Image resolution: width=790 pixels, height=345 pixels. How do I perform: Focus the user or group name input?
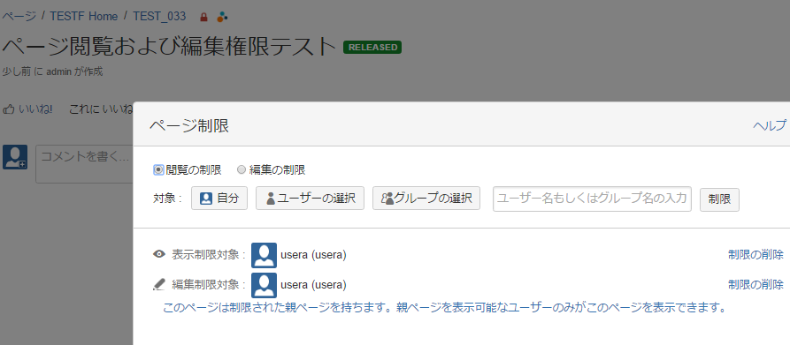tap(592, 199)
